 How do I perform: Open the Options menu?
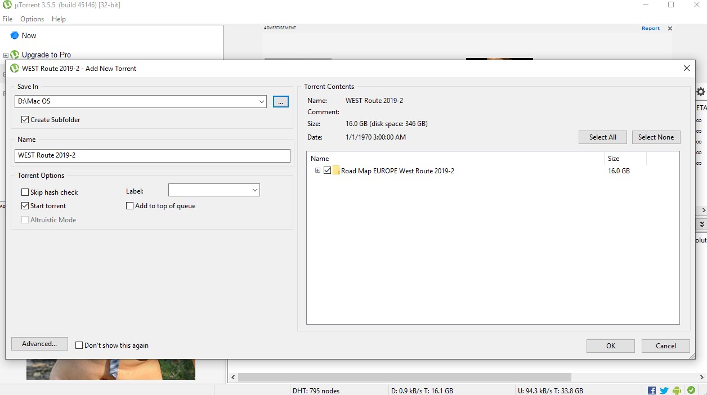tap(32, 19)
